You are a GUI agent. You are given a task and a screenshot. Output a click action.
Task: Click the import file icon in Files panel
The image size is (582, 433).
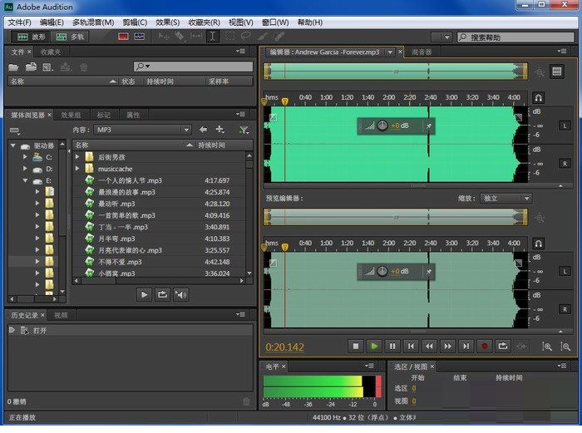[31, 67]
